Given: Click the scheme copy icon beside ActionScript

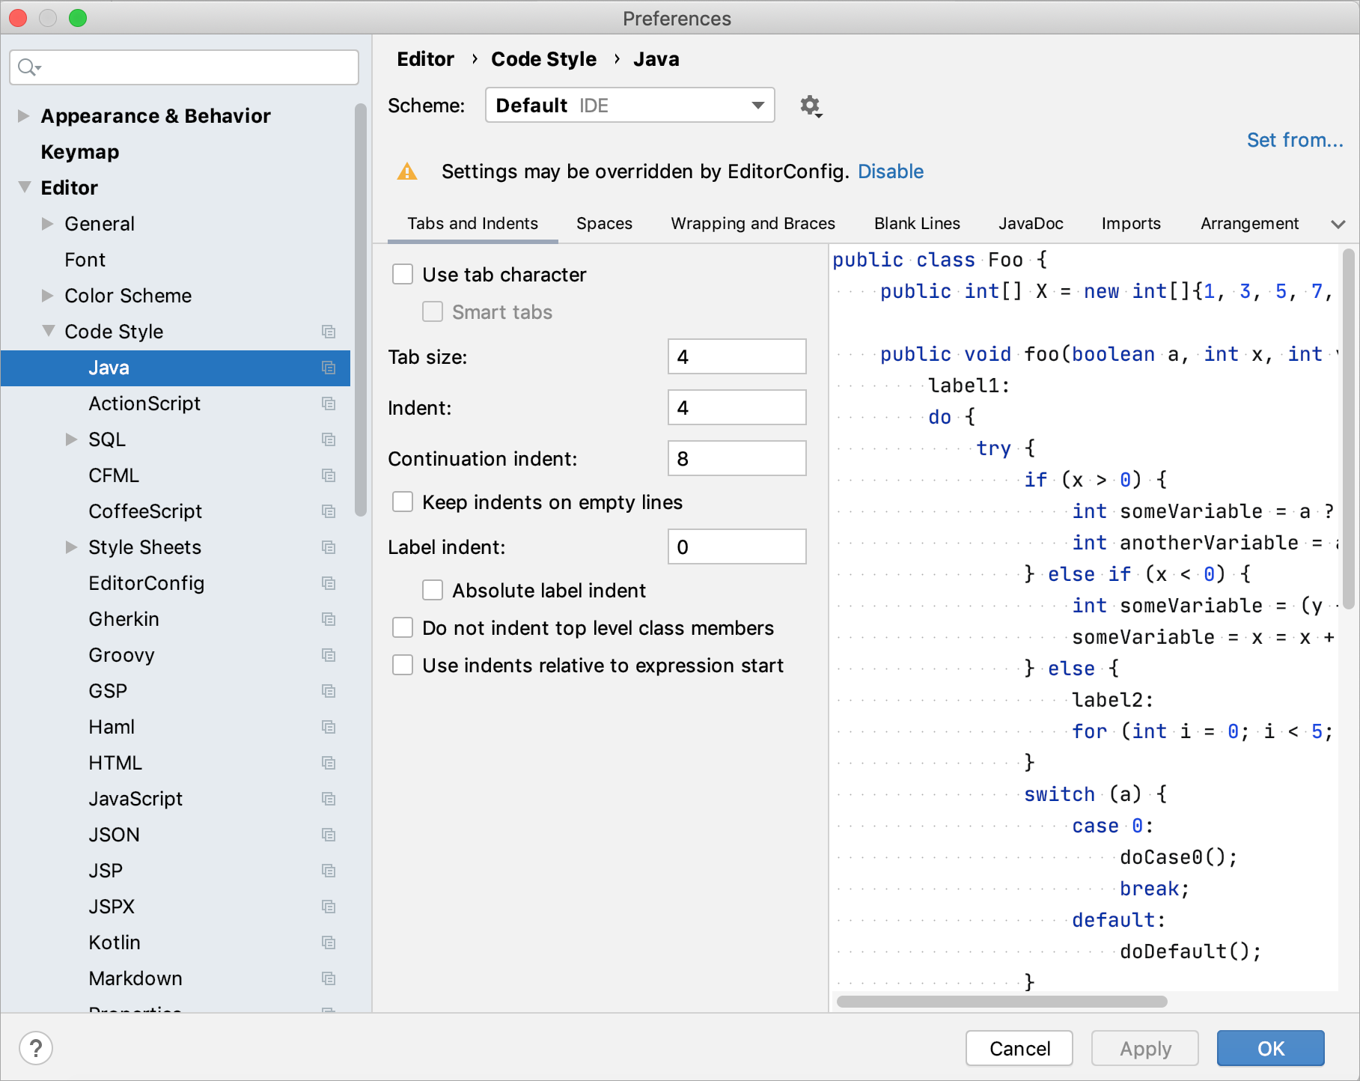Looking at the screenshot, I should (x=329, y=404).
